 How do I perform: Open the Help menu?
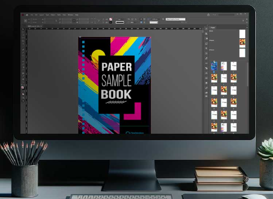click(77, 15)
